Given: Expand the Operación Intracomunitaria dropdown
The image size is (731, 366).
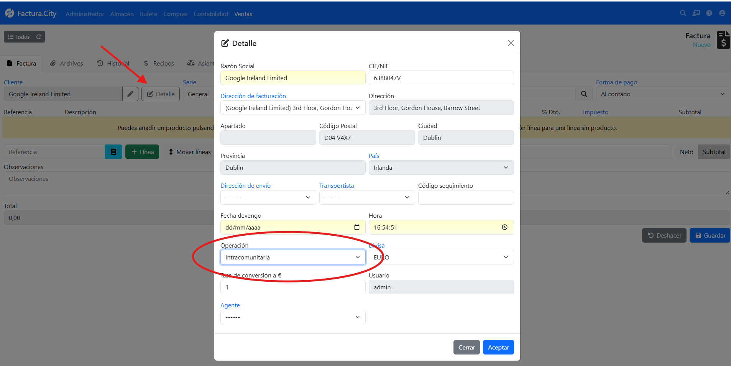Looking at the screenshot, I should pos(293,257).
